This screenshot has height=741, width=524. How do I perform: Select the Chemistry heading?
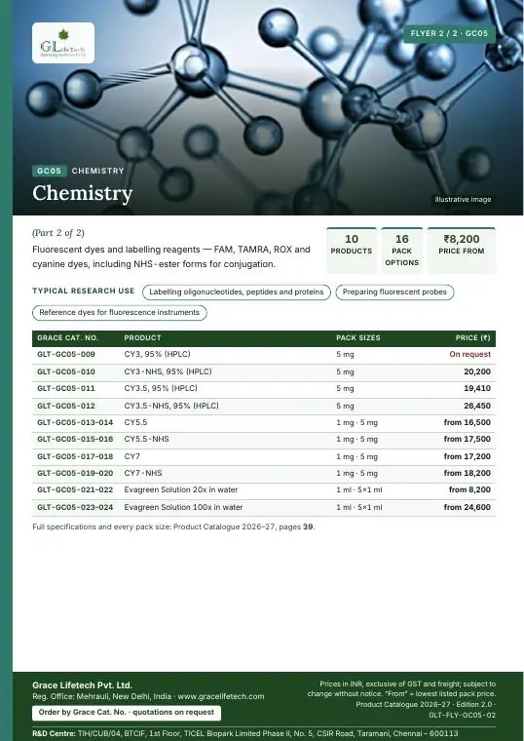coord(82,193)
